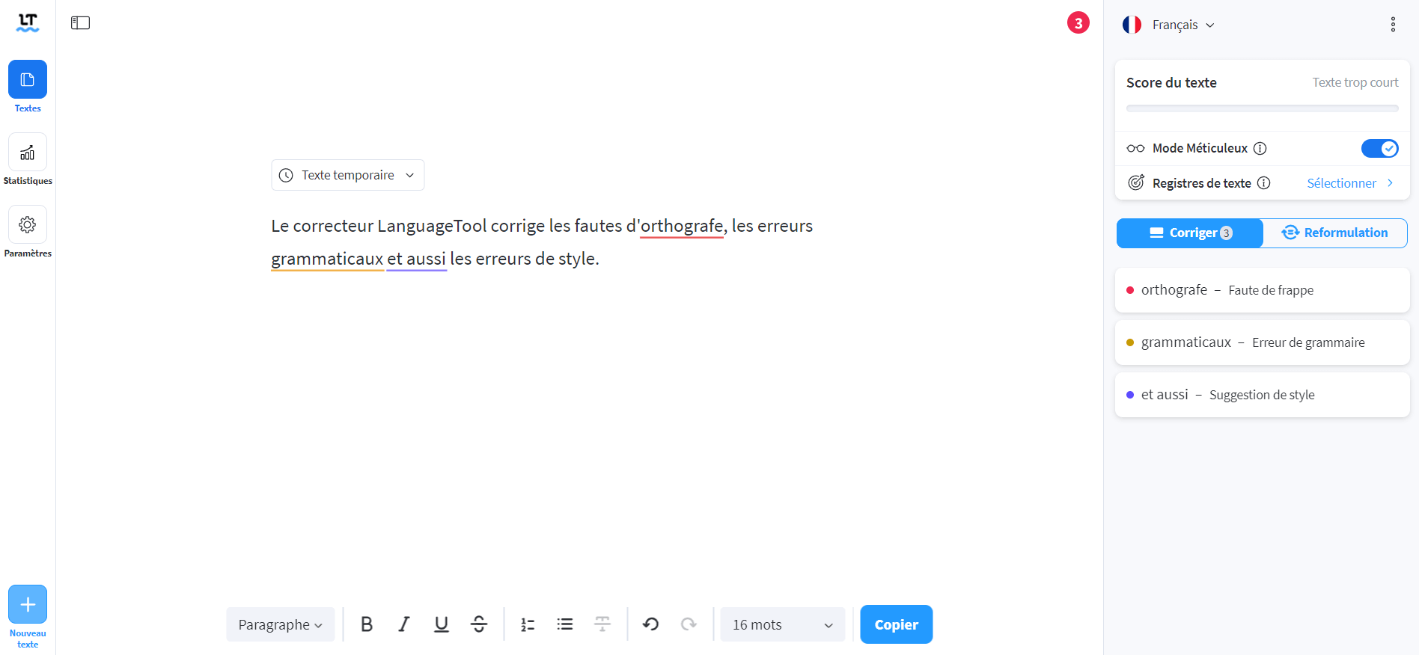Click underlined word grammaticaux in text
Screen dimensions: 1419x655
327,259
